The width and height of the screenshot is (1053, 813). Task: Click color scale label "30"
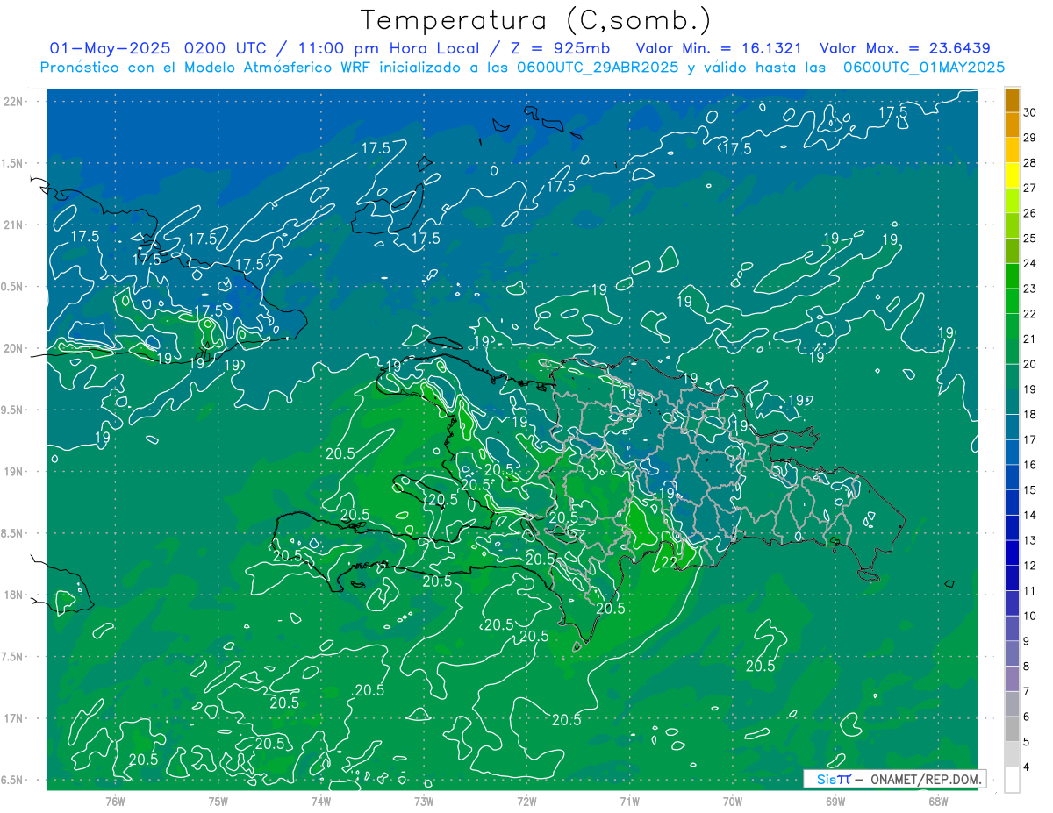(x=1030, y=113)
